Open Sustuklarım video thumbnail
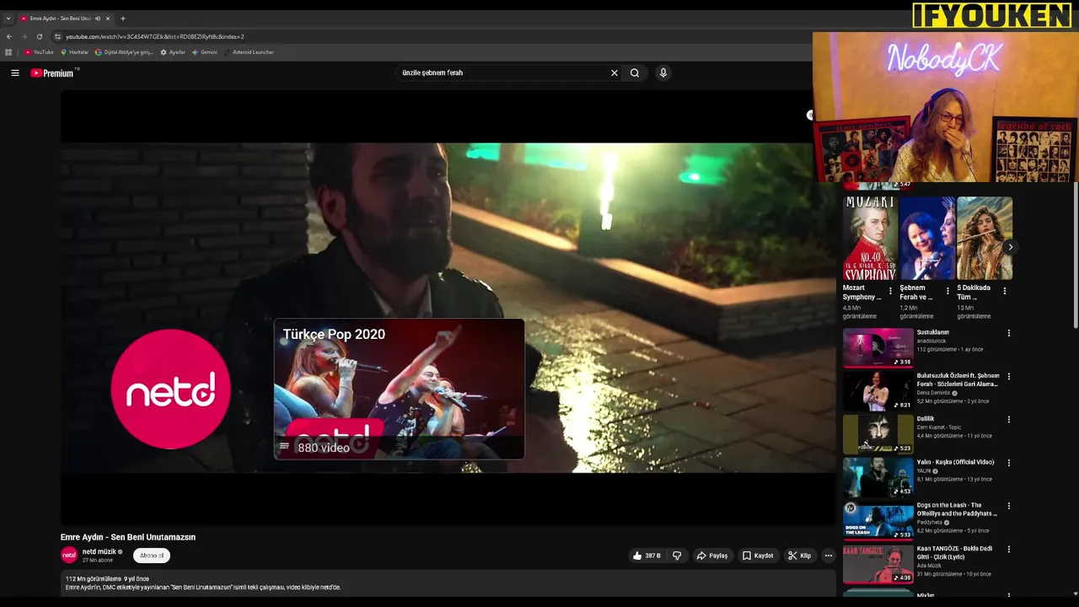1079x607 pixels. [878, 347]
